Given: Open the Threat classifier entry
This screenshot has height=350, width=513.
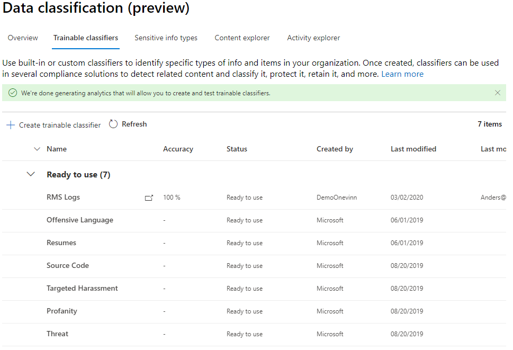Looking at the screenshot, I should pyautogui.click(x=57, y=334).
